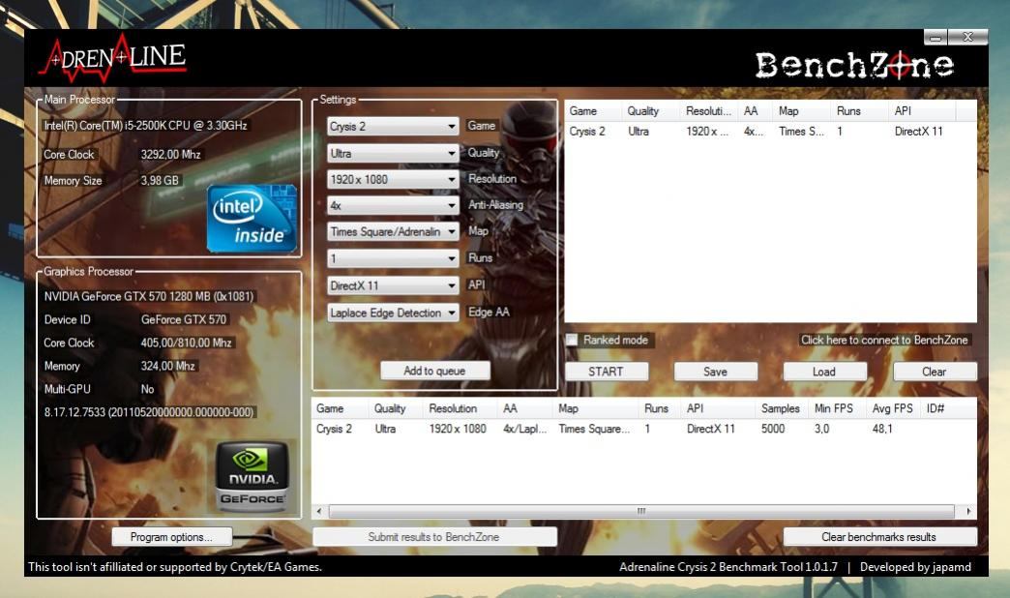This screenshot has width=1010, height=598.
Task: Minimize the benchmark tool window
Action: [936, 38]
